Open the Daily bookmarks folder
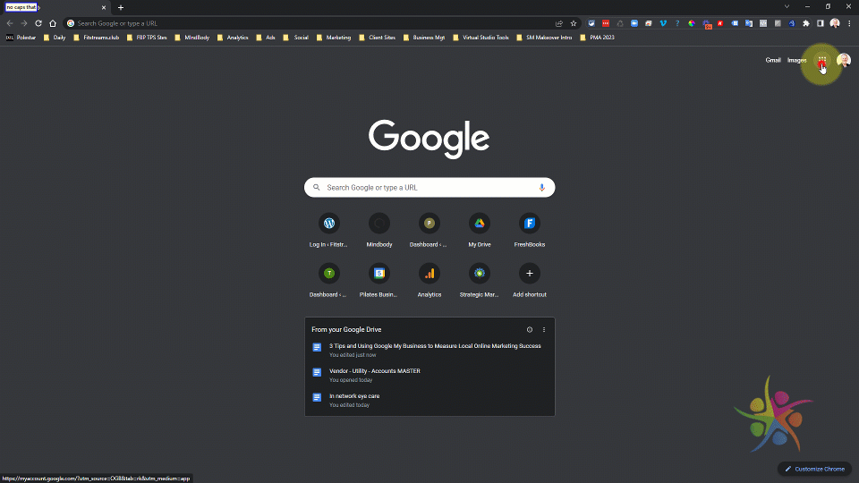The height and width of the screenshot is (483, 859). click(x=55, y=38)
